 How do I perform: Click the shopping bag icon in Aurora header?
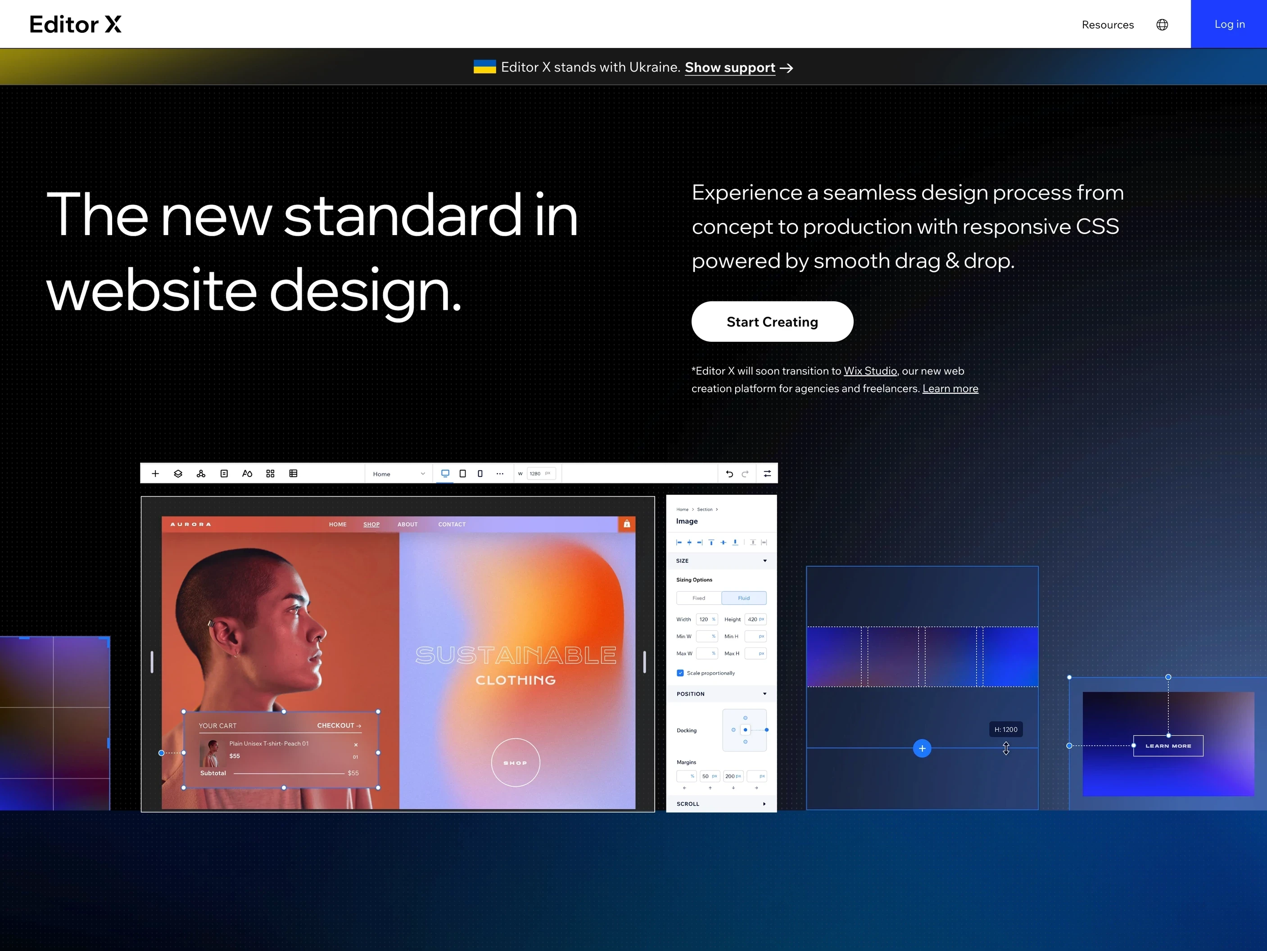click(x=627, y=524)
